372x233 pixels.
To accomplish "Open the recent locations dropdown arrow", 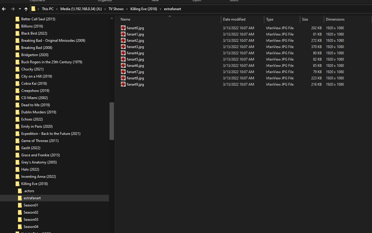I will [20, 9].
